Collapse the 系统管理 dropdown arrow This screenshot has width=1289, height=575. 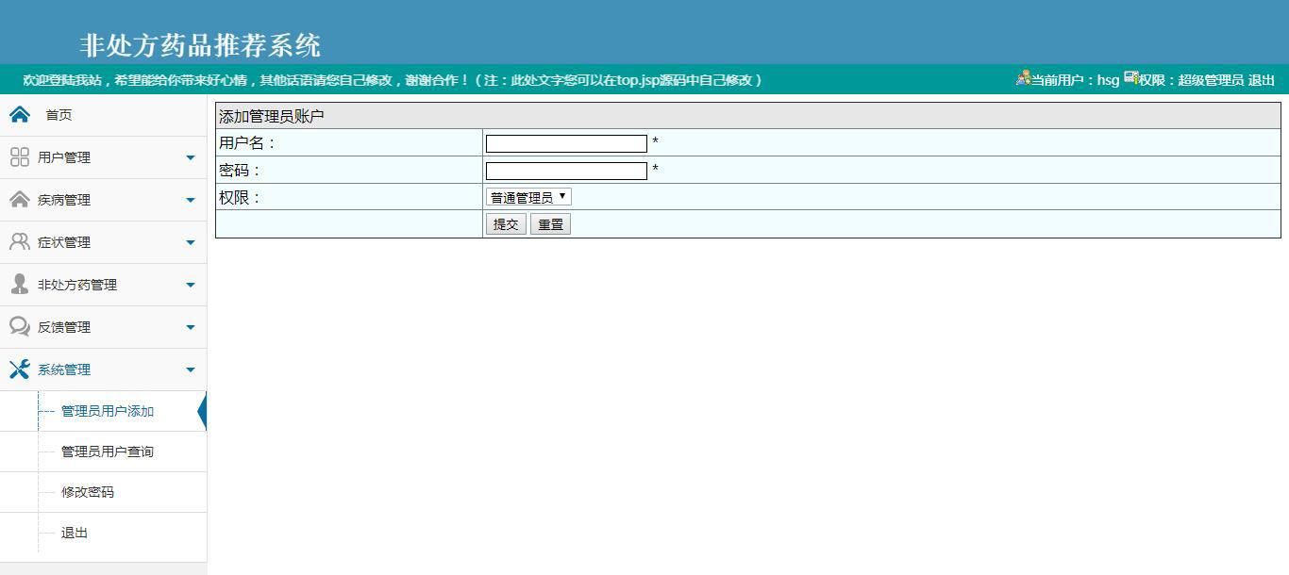191,370
